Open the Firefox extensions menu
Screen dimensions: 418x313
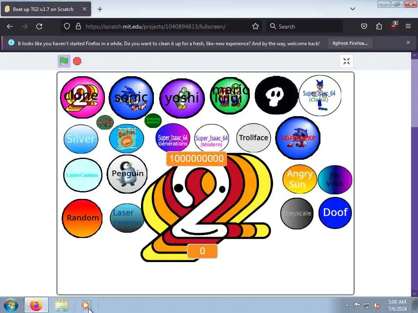coord(379,26)
